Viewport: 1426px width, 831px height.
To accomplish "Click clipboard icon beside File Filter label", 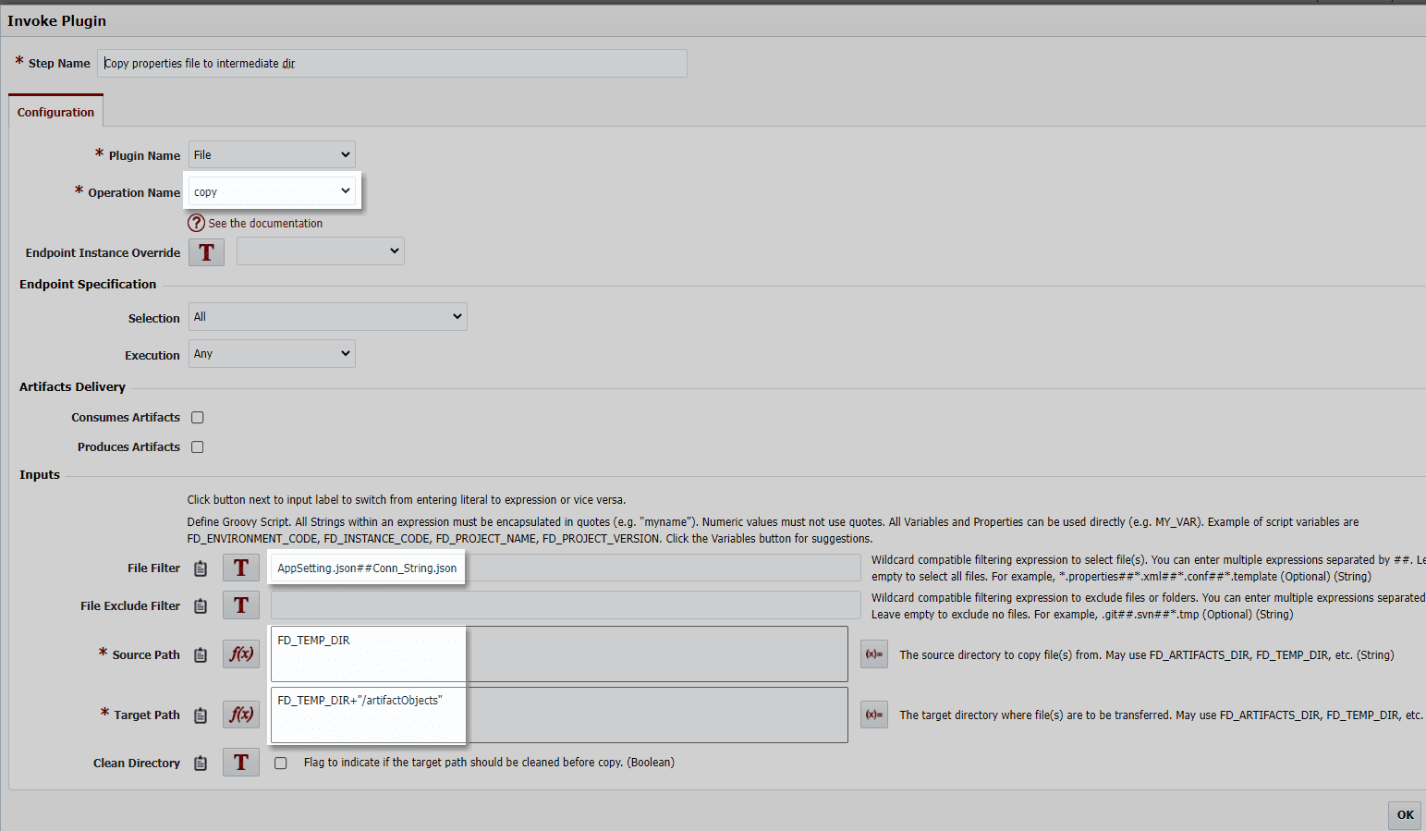I will point(201,568).
